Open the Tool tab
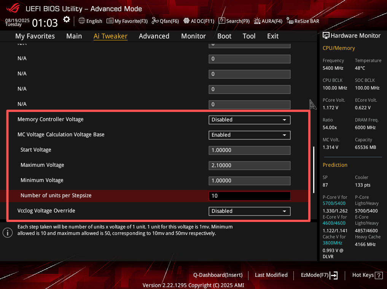Image resolution: width=387 pixels, height=289 pixels. tap(249, 36)
